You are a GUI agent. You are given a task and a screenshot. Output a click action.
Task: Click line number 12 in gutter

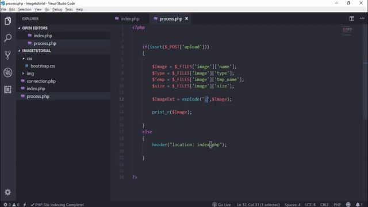pos(121,99)
